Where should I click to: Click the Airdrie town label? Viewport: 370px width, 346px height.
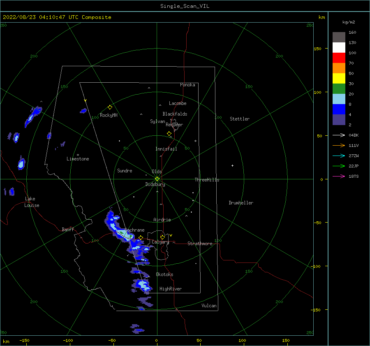coord(162,220)
